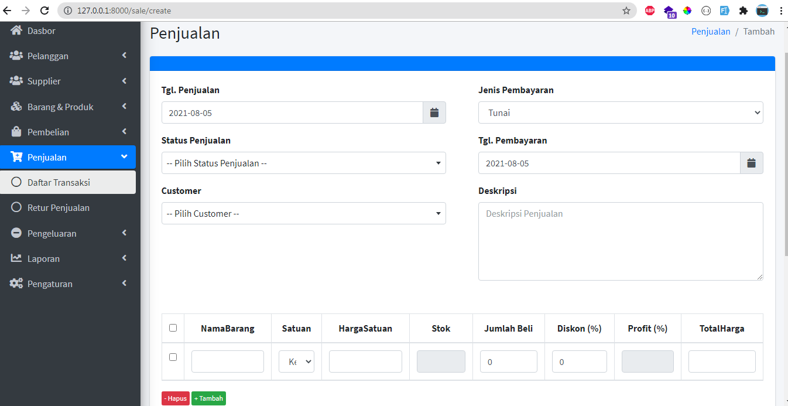788x406 pixels.
Task: Check the first item row checkbox
Action: 173,357
